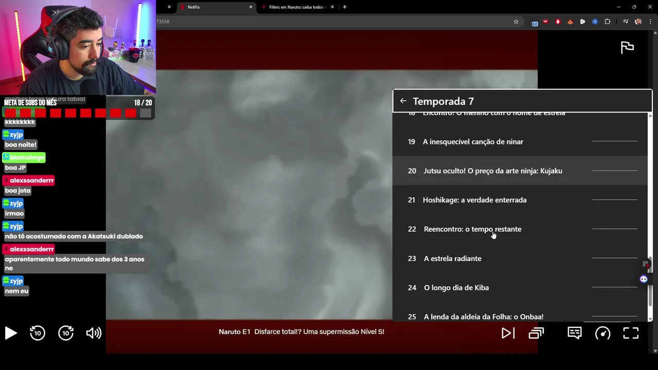Close the Netflix tab
This screenshot has height=370, width=658.
click(251, 7)
